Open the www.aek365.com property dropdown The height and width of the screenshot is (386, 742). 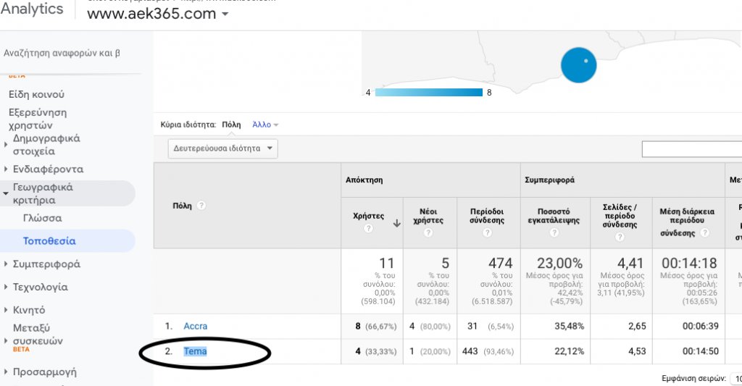tap(225, 14)
